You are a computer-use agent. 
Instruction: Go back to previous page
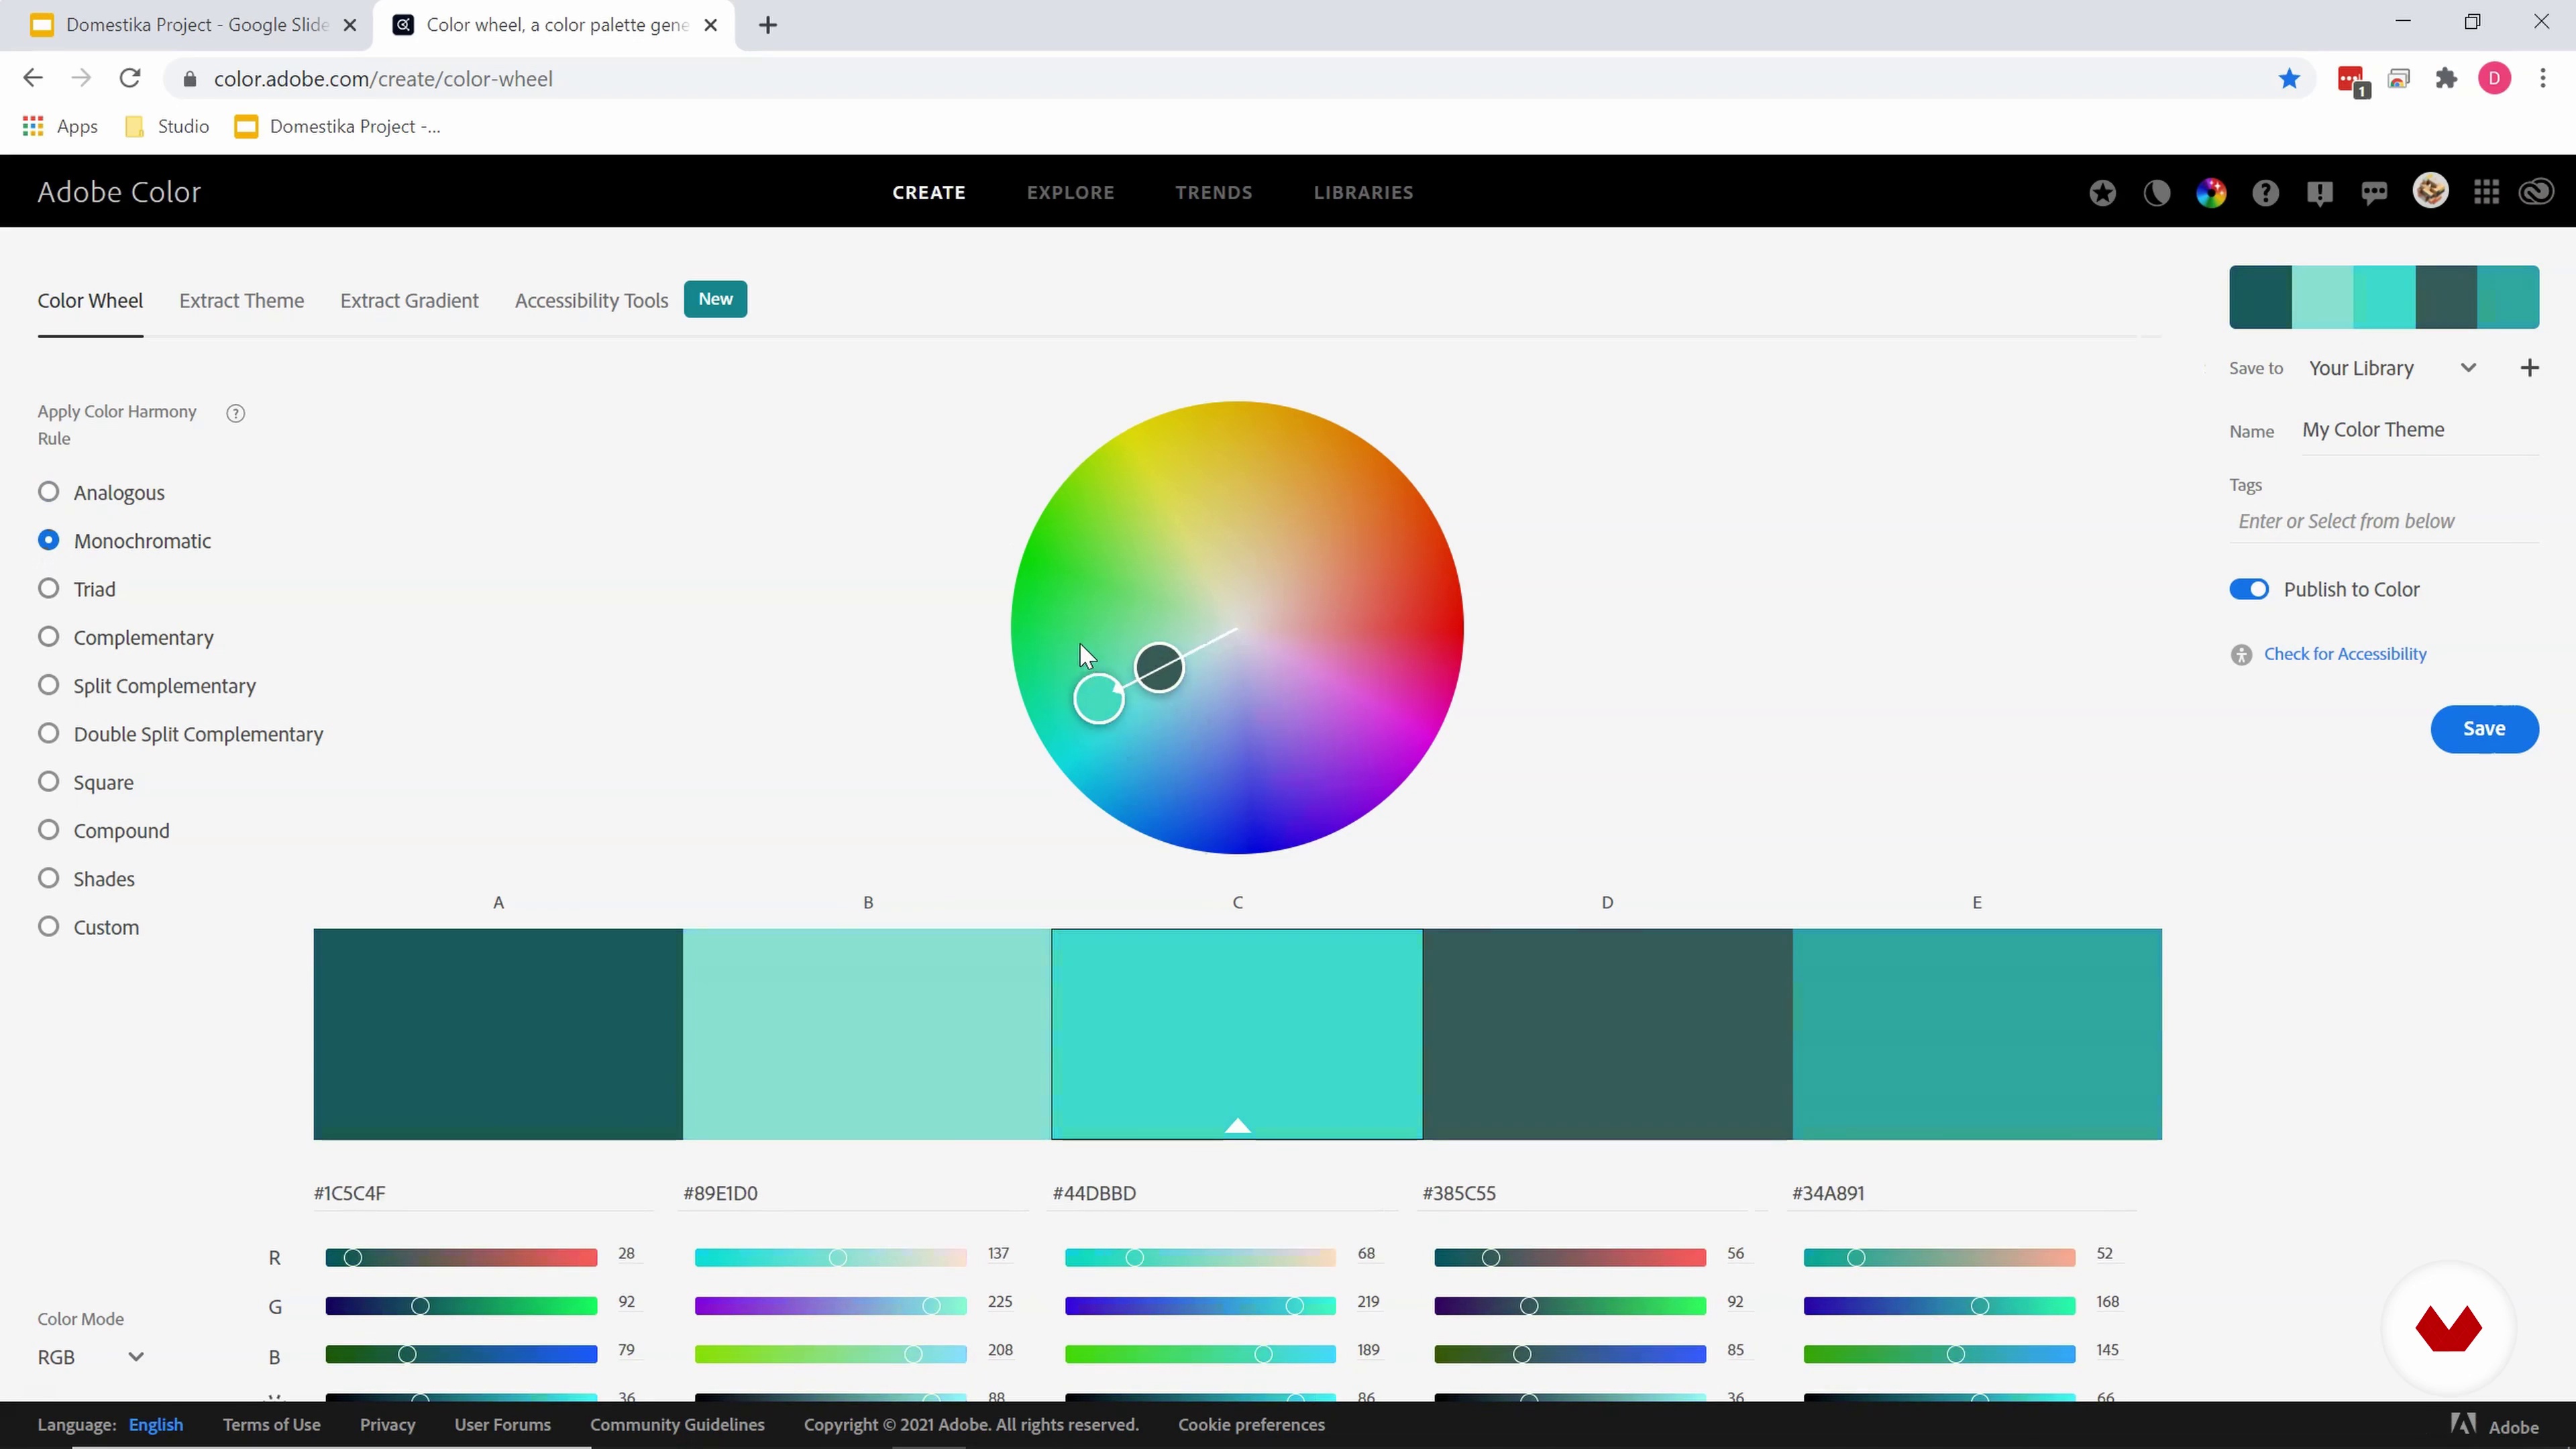click(33, 78)
